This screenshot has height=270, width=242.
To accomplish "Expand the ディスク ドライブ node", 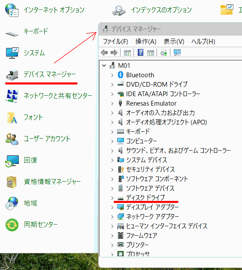I will (x=112, y=198).
